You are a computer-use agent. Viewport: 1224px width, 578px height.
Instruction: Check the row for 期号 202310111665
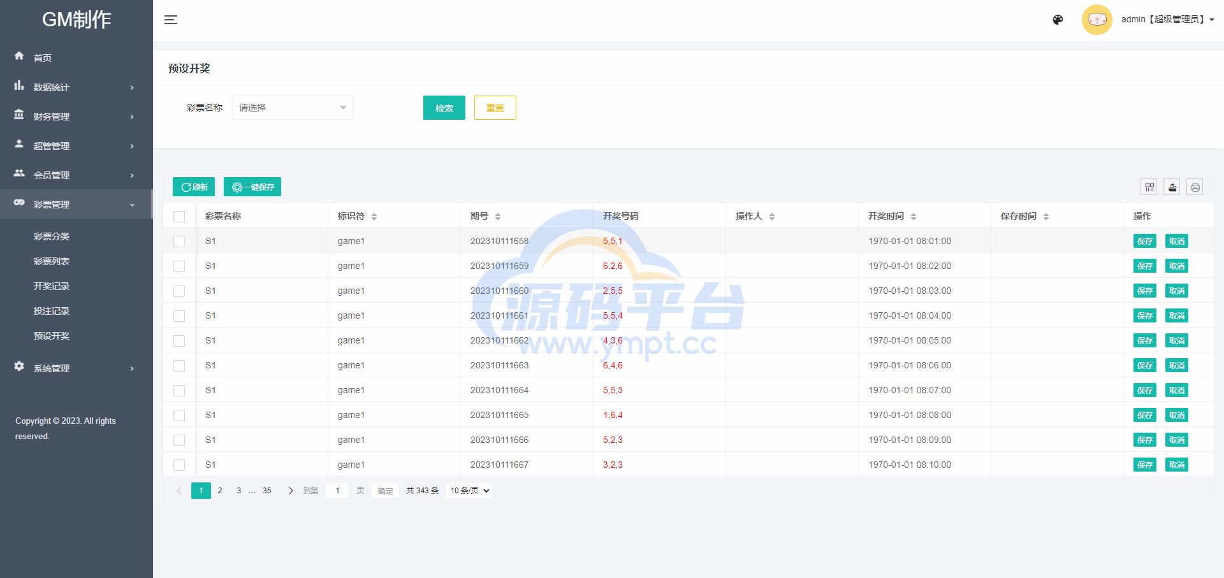pyautogui.click(x=179, y=415)
